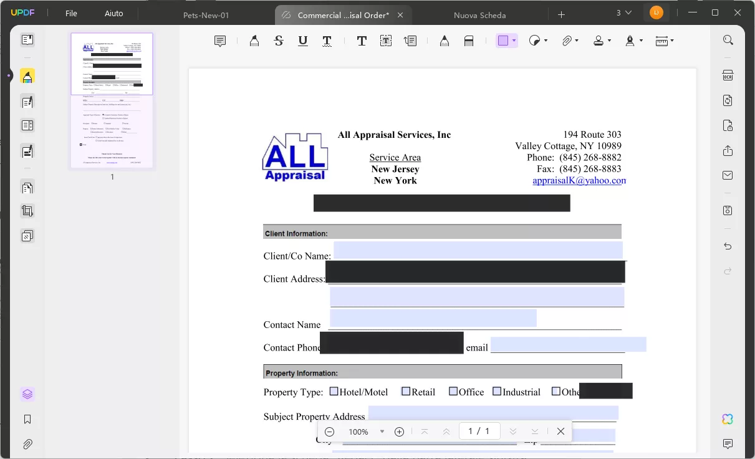This screenshot has height=459, width=755.
Task: Switch to the Pets-New-01 tab
Action: [x=206, y=15]
